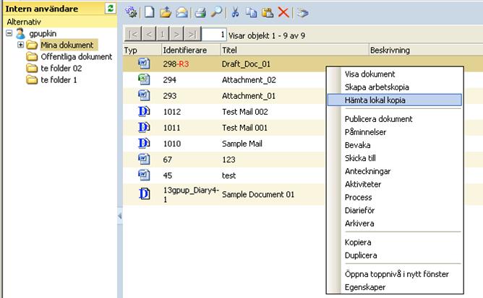483x298 pixels.
Task: Click the upload folder toolbar icon
Action: tap(166, 12)
